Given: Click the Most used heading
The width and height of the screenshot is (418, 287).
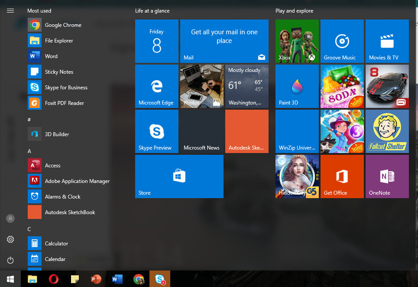Looking at the screenshot, I should pos(39,11).
